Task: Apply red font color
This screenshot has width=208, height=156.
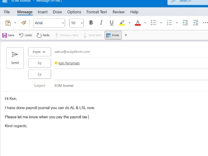Action: tap(138, 23)
